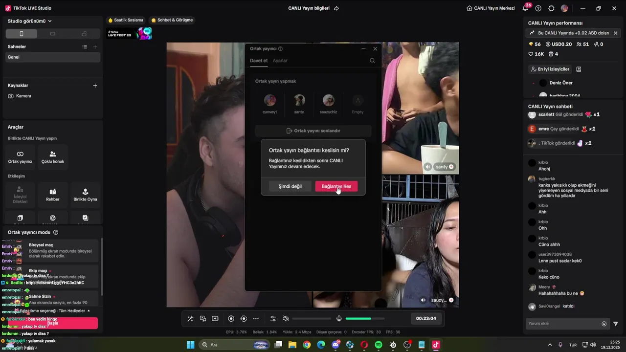Type a comment in Yorum ekle
The image size is (626, 352).
563,324
